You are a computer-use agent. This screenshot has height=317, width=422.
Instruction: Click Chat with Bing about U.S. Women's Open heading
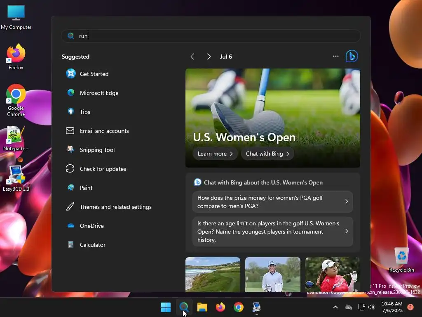coord(263,182)
